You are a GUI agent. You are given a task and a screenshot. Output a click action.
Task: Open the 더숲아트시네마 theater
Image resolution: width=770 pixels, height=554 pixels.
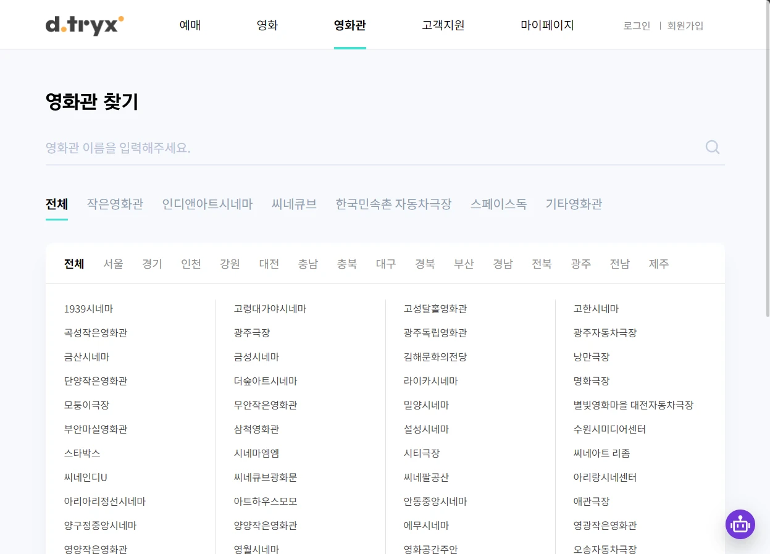click(x=266, y=381)
